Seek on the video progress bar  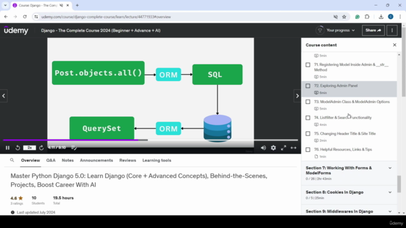[x=150, y=140]
